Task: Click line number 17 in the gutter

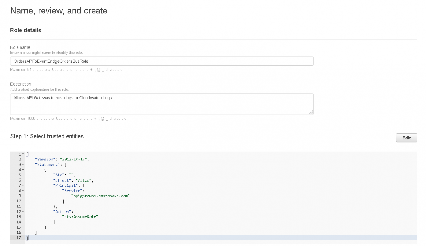Action: tap(19, 238)
